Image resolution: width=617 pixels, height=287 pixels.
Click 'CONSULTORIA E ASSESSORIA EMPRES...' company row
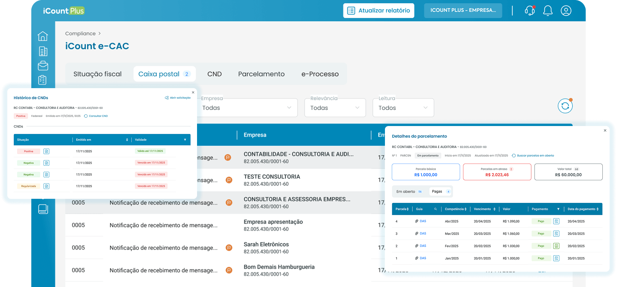point(297,203)
